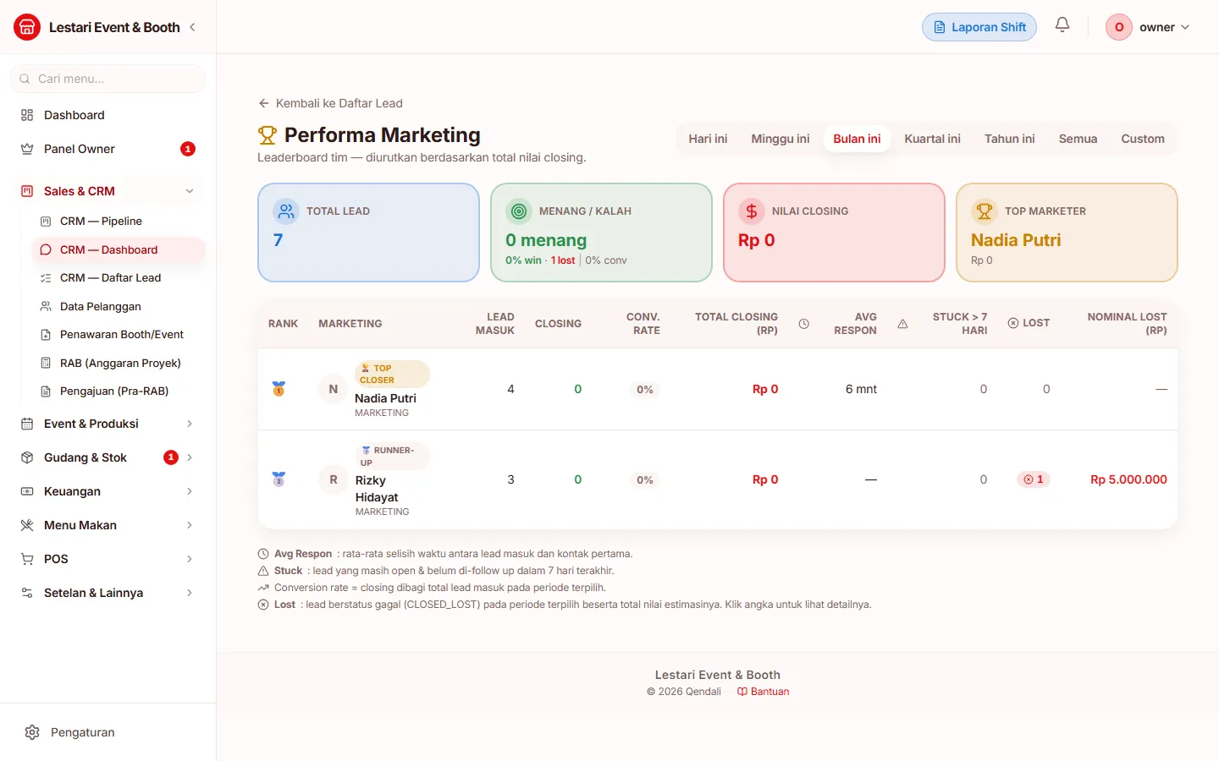Viewport: 1219px width, 761px height.
Task: Click the silver medal icon in Rizky Hidayat's row
Action: 279,479
